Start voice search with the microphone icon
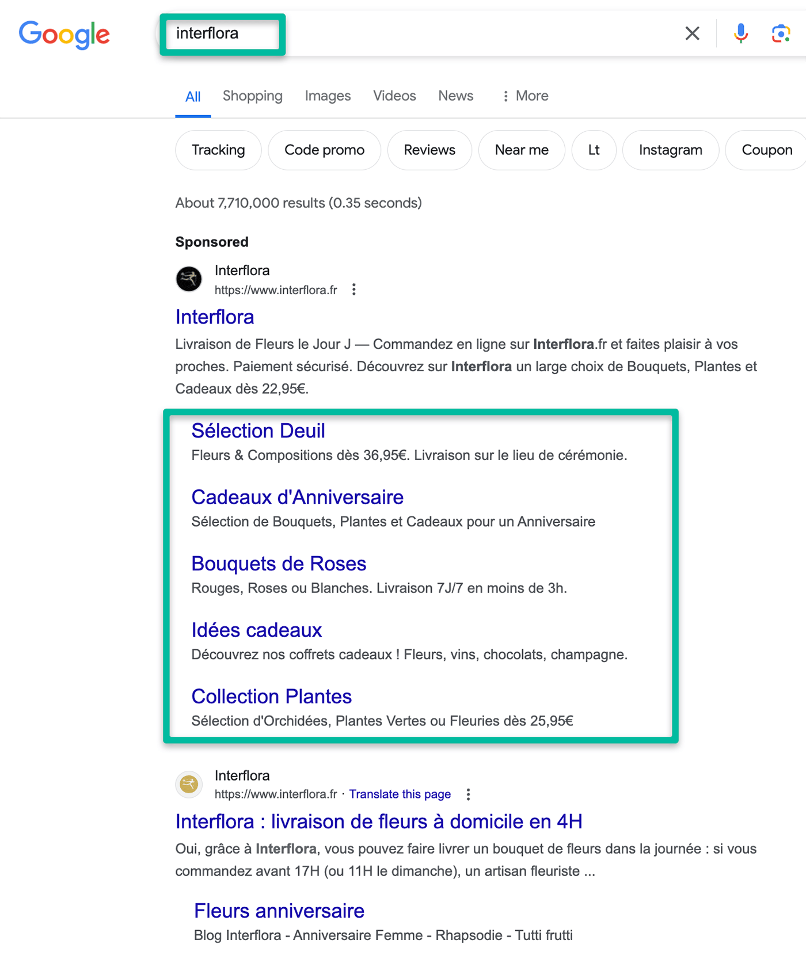 (x=740, y=33)
